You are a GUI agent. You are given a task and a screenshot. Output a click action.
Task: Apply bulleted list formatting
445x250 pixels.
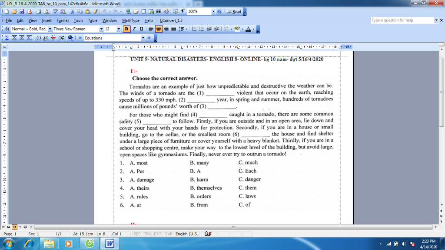coord(202,29)
